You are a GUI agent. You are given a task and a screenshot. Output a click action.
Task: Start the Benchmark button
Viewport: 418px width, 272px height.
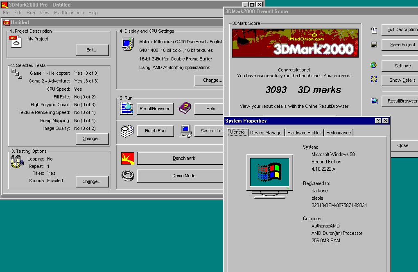[x=181, y=158]
